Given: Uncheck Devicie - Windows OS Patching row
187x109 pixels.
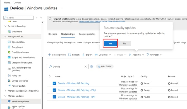Looking at the screenshot, I should (x=54, y=83).
